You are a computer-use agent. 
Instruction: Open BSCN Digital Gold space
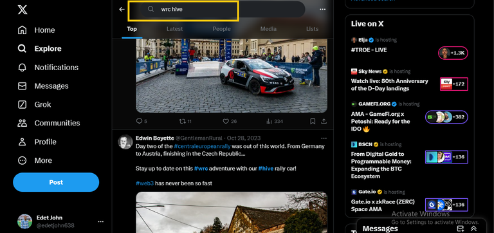381,165
